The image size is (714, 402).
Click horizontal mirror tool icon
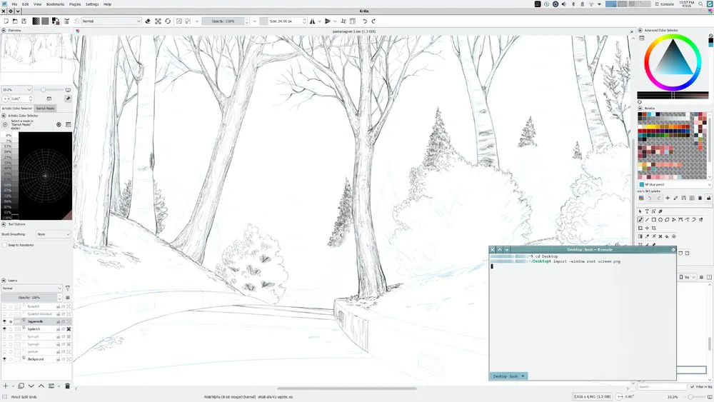coord(313,21)
